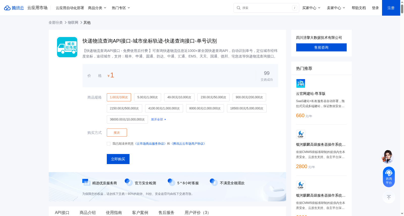Click the search magnifier icon
This screenshot has width=404, height=216.
(x=238, y=8)
